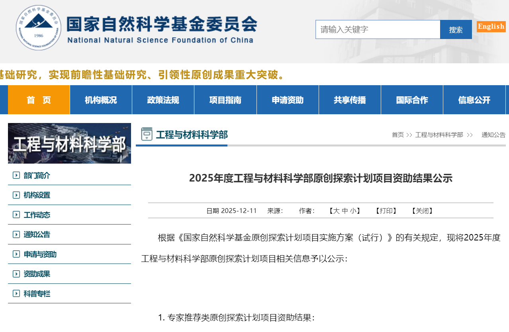Open the 信息公开 navigation menu
Screen dimensions: 509x332
pos(474,100)
